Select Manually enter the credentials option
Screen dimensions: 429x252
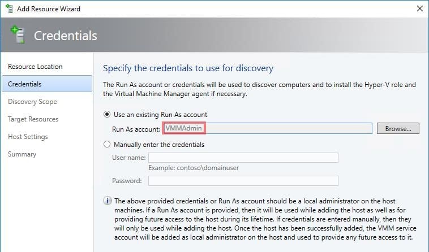(107, 144)
